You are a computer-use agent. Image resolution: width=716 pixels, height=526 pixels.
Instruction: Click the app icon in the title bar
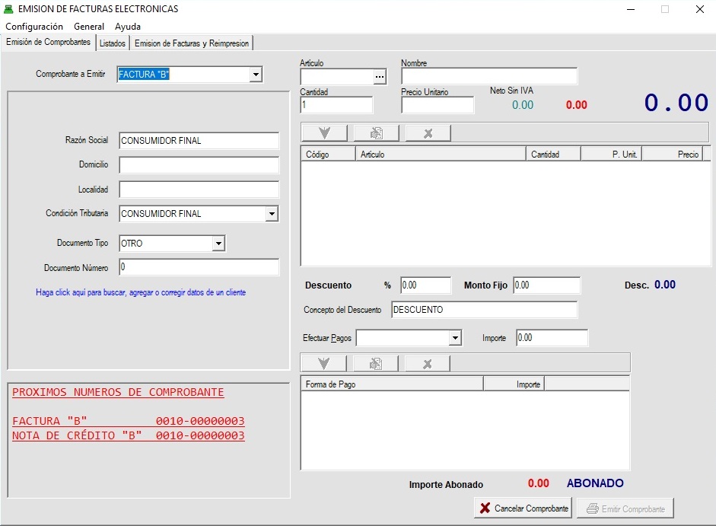[x=9, y=9]
